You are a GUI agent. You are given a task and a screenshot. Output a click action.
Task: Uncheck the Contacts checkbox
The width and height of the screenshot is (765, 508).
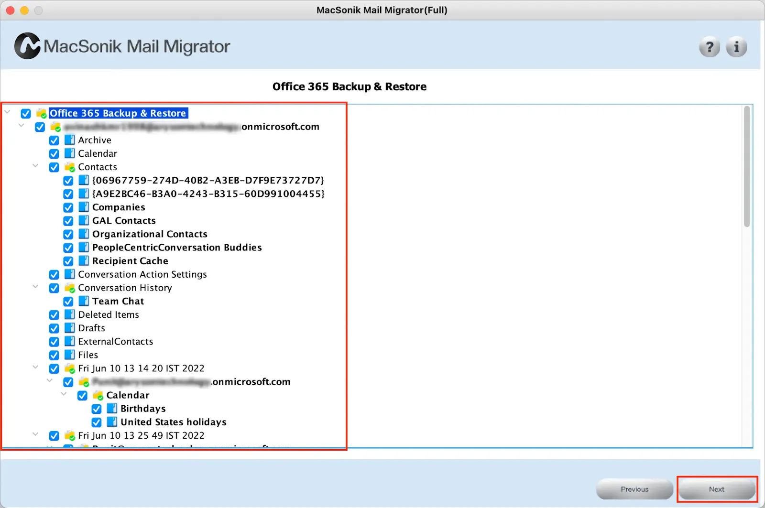pos(54,167)
